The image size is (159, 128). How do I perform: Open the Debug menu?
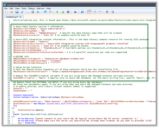pos(31,8)
